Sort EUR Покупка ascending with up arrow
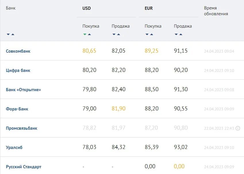The image size is (244, 174). tap(151, 35)
